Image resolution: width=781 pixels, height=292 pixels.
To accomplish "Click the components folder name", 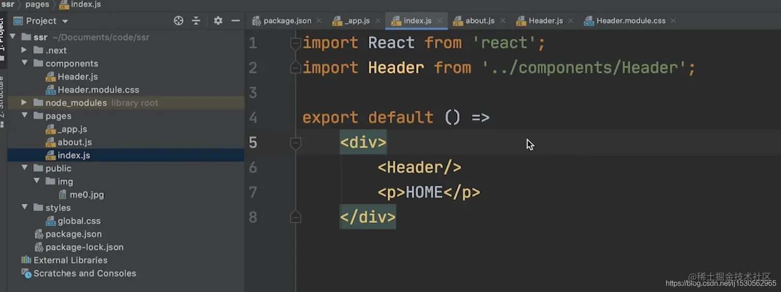I will click(x=72, y=63).
